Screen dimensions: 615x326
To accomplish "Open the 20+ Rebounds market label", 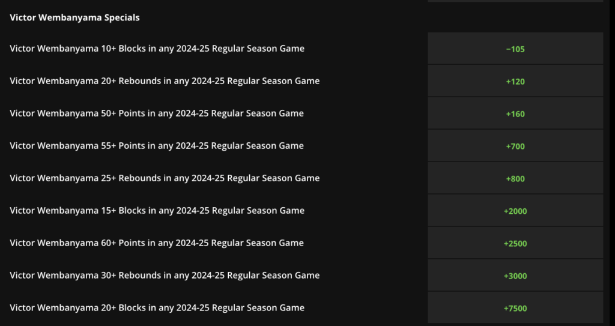I will (x=165, y=81).
